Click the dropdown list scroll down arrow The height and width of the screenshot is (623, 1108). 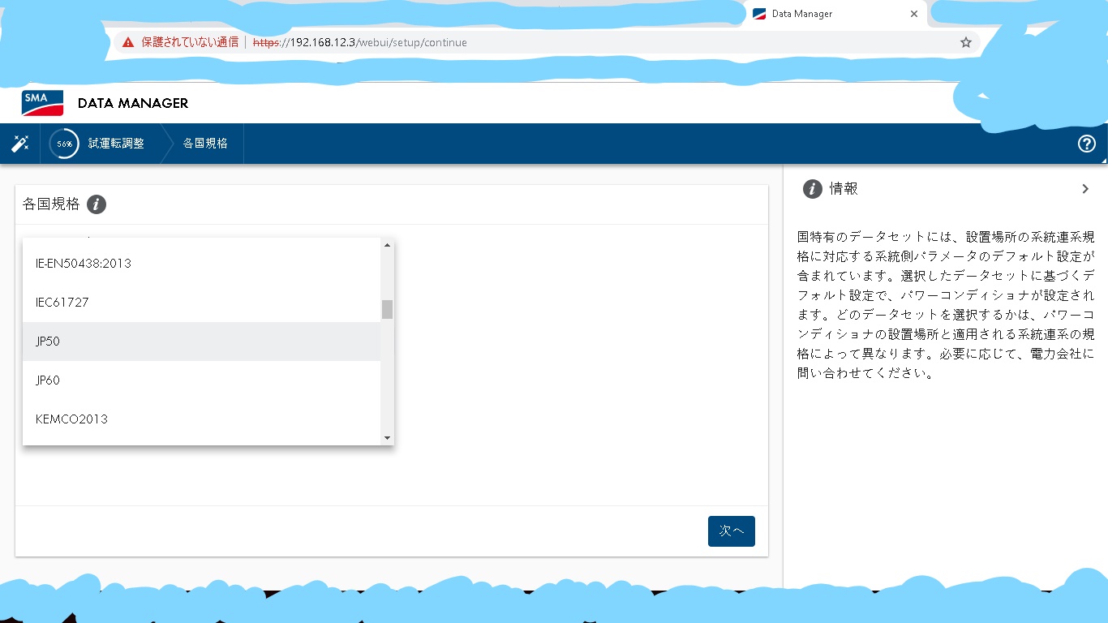click(387, 438)
